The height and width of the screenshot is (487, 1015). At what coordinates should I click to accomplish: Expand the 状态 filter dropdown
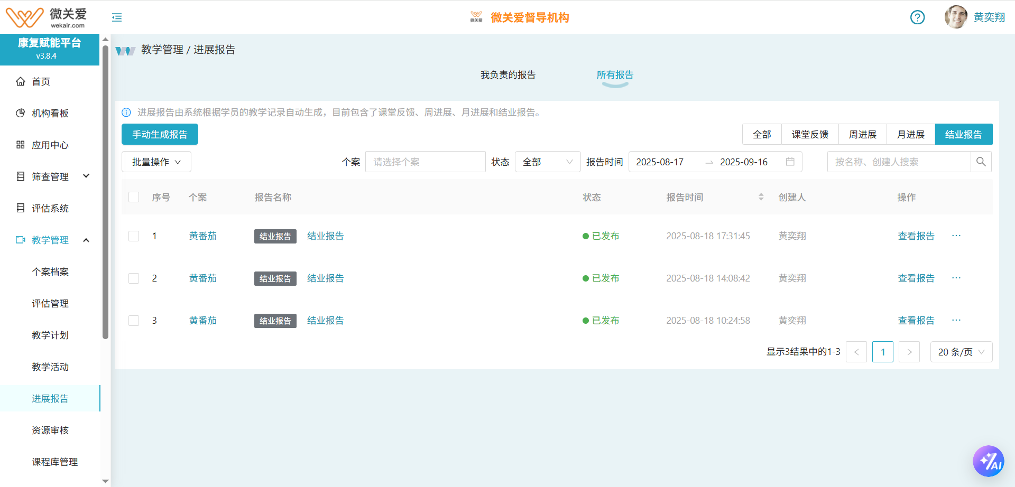[547, 162]
